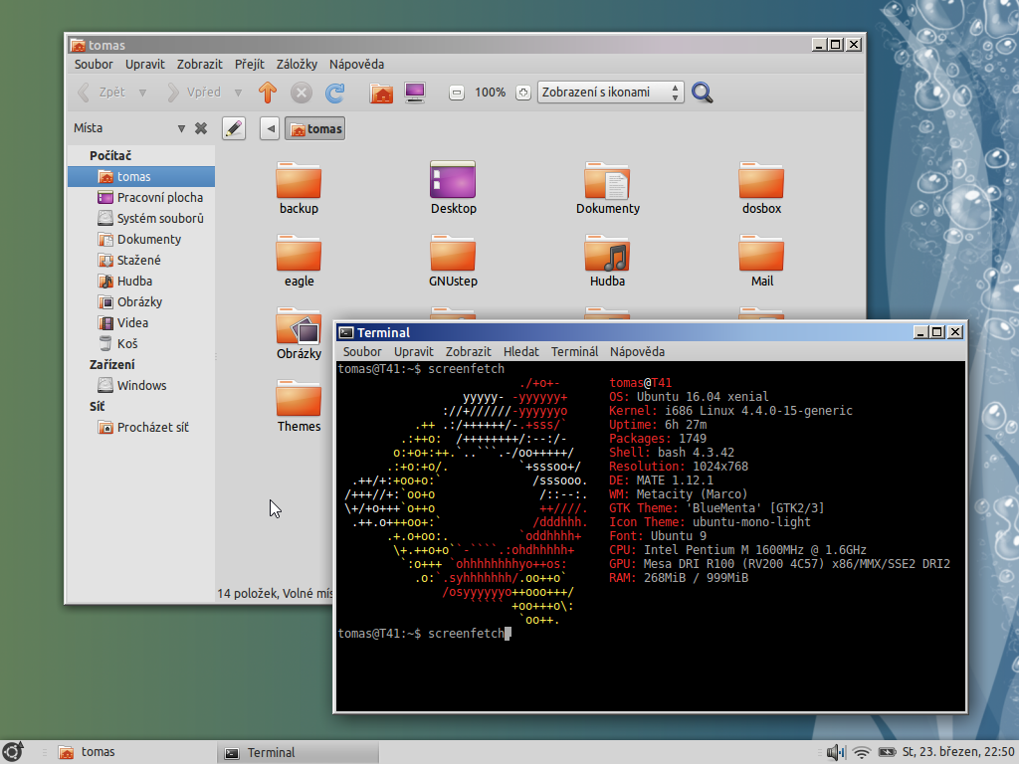1019x764 pixels.
Task: Expand the Zpět history dropdown arrow
Action: click(x=142, y=93)
